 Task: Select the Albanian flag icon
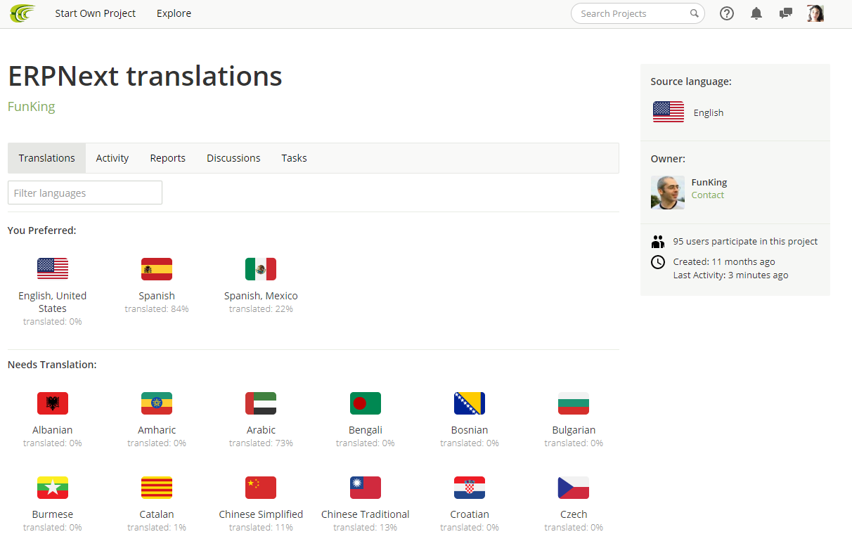click(x=53, y=403)
